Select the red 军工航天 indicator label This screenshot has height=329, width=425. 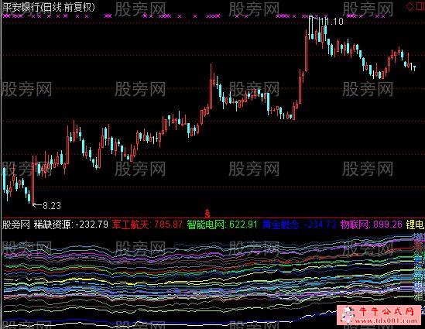(x=131, y=224)
